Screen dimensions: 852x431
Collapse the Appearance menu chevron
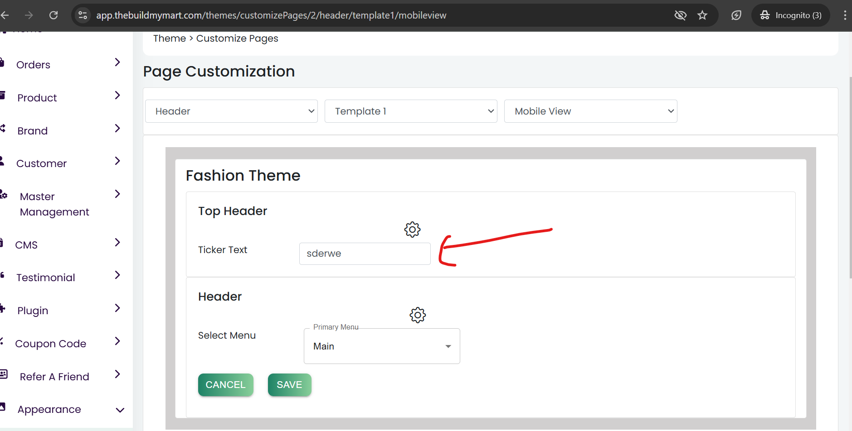tap(120, 410)
